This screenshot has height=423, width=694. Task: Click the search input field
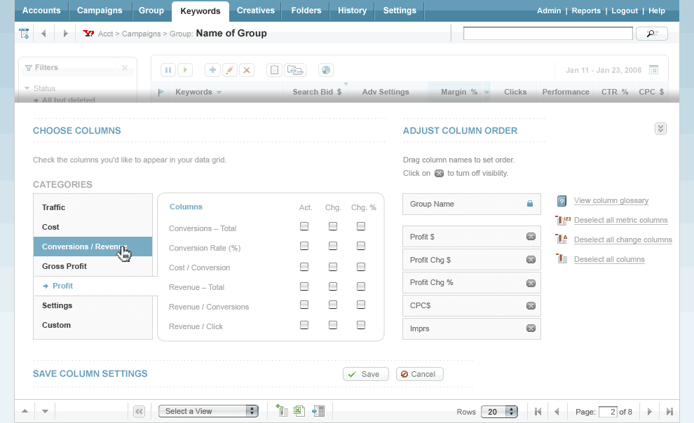coord(547,34)
